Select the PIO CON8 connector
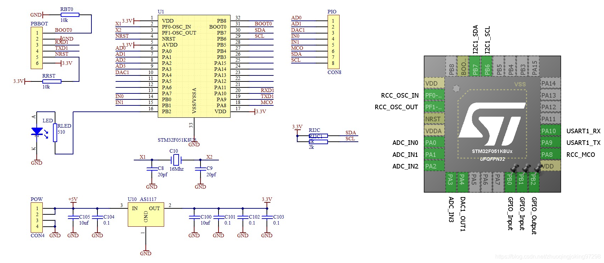604x263 pixels. [x=333, y=42]
